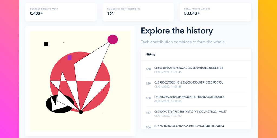
Task: Select contribution address starting 0xB70782
Action: pyautogui.click(x=189, y=97)
